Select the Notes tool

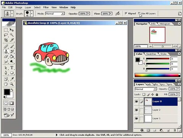point(6,79)
